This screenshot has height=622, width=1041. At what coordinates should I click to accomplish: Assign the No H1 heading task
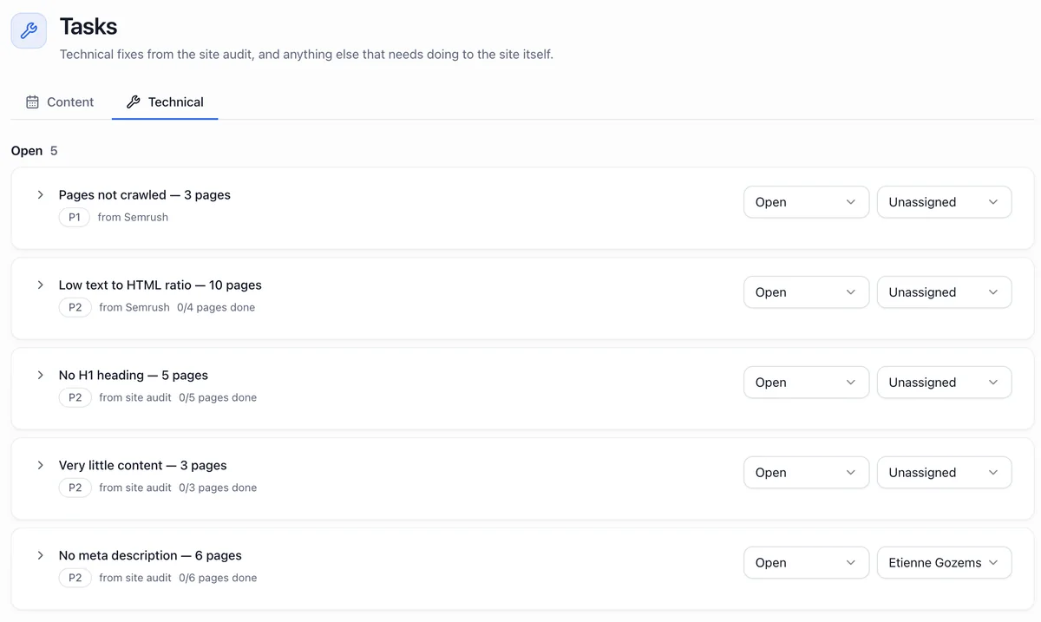pyautogui.click(x=944, y=383)
